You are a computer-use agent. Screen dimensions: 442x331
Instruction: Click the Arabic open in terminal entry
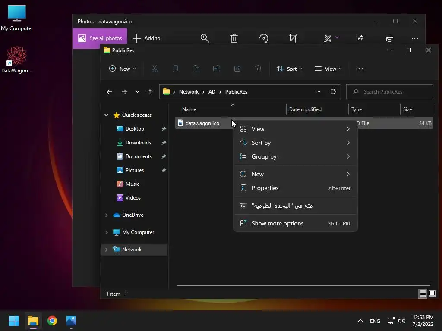click(x=295, y=206)
